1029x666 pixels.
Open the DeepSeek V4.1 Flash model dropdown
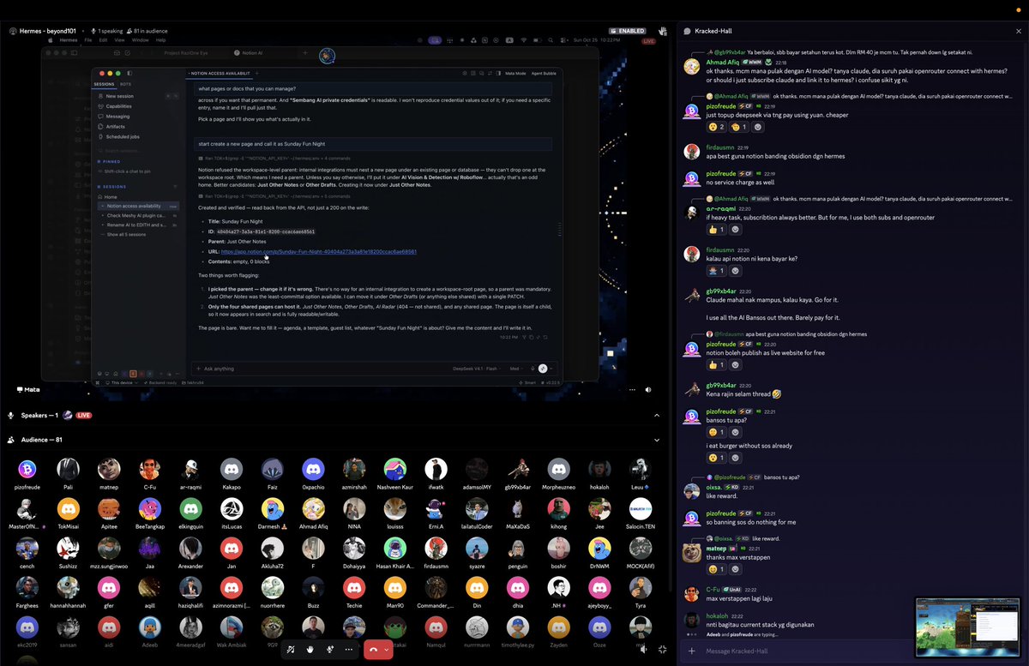pyautogui.click(x=477, y=369)
